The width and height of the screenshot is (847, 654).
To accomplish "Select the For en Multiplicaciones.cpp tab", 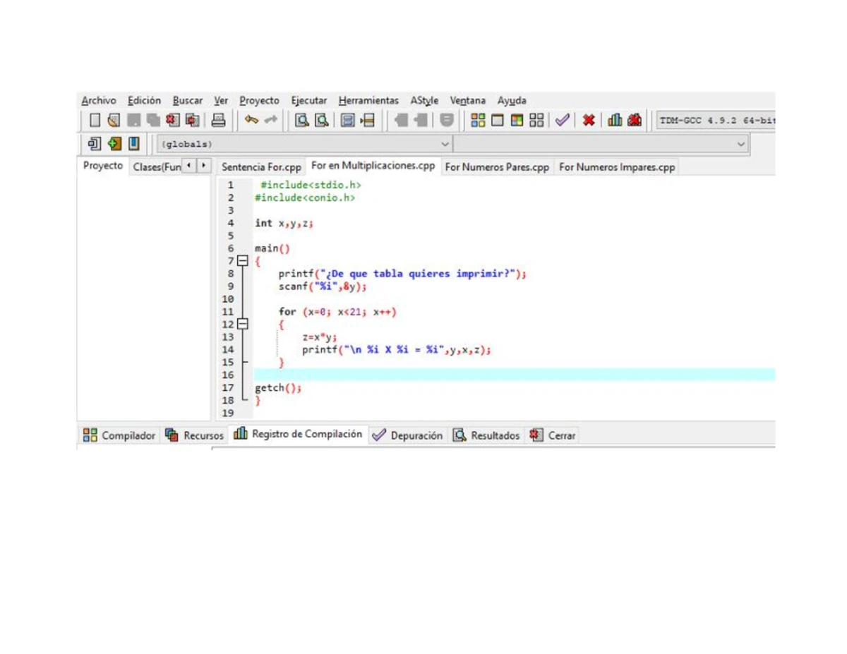I will point(373,166).
